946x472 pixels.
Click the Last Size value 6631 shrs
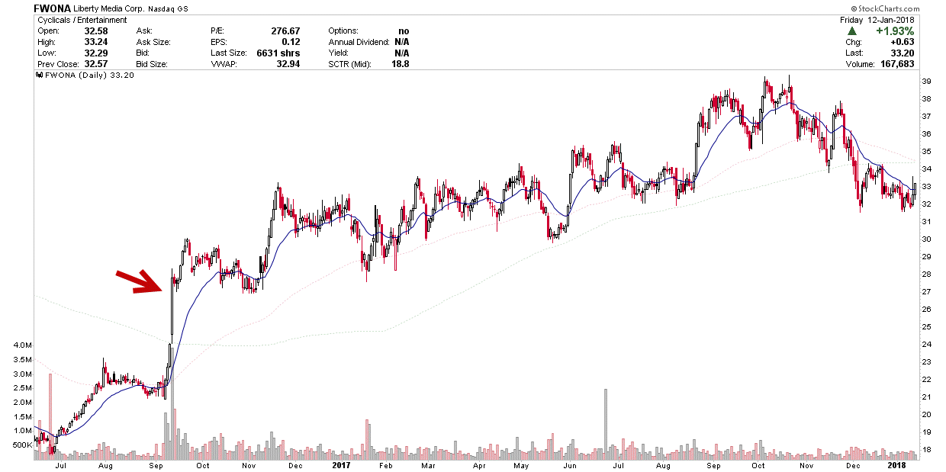[279, 53]
